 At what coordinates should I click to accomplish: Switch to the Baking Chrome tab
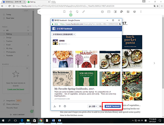pyautogui.click(x=39, y=2)
